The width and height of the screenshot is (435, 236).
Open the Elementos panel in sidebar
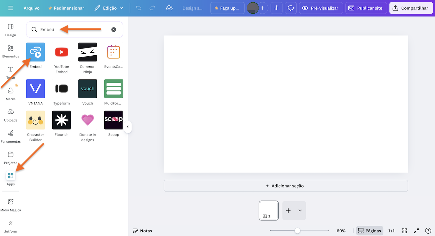click(x=10, y=51)
